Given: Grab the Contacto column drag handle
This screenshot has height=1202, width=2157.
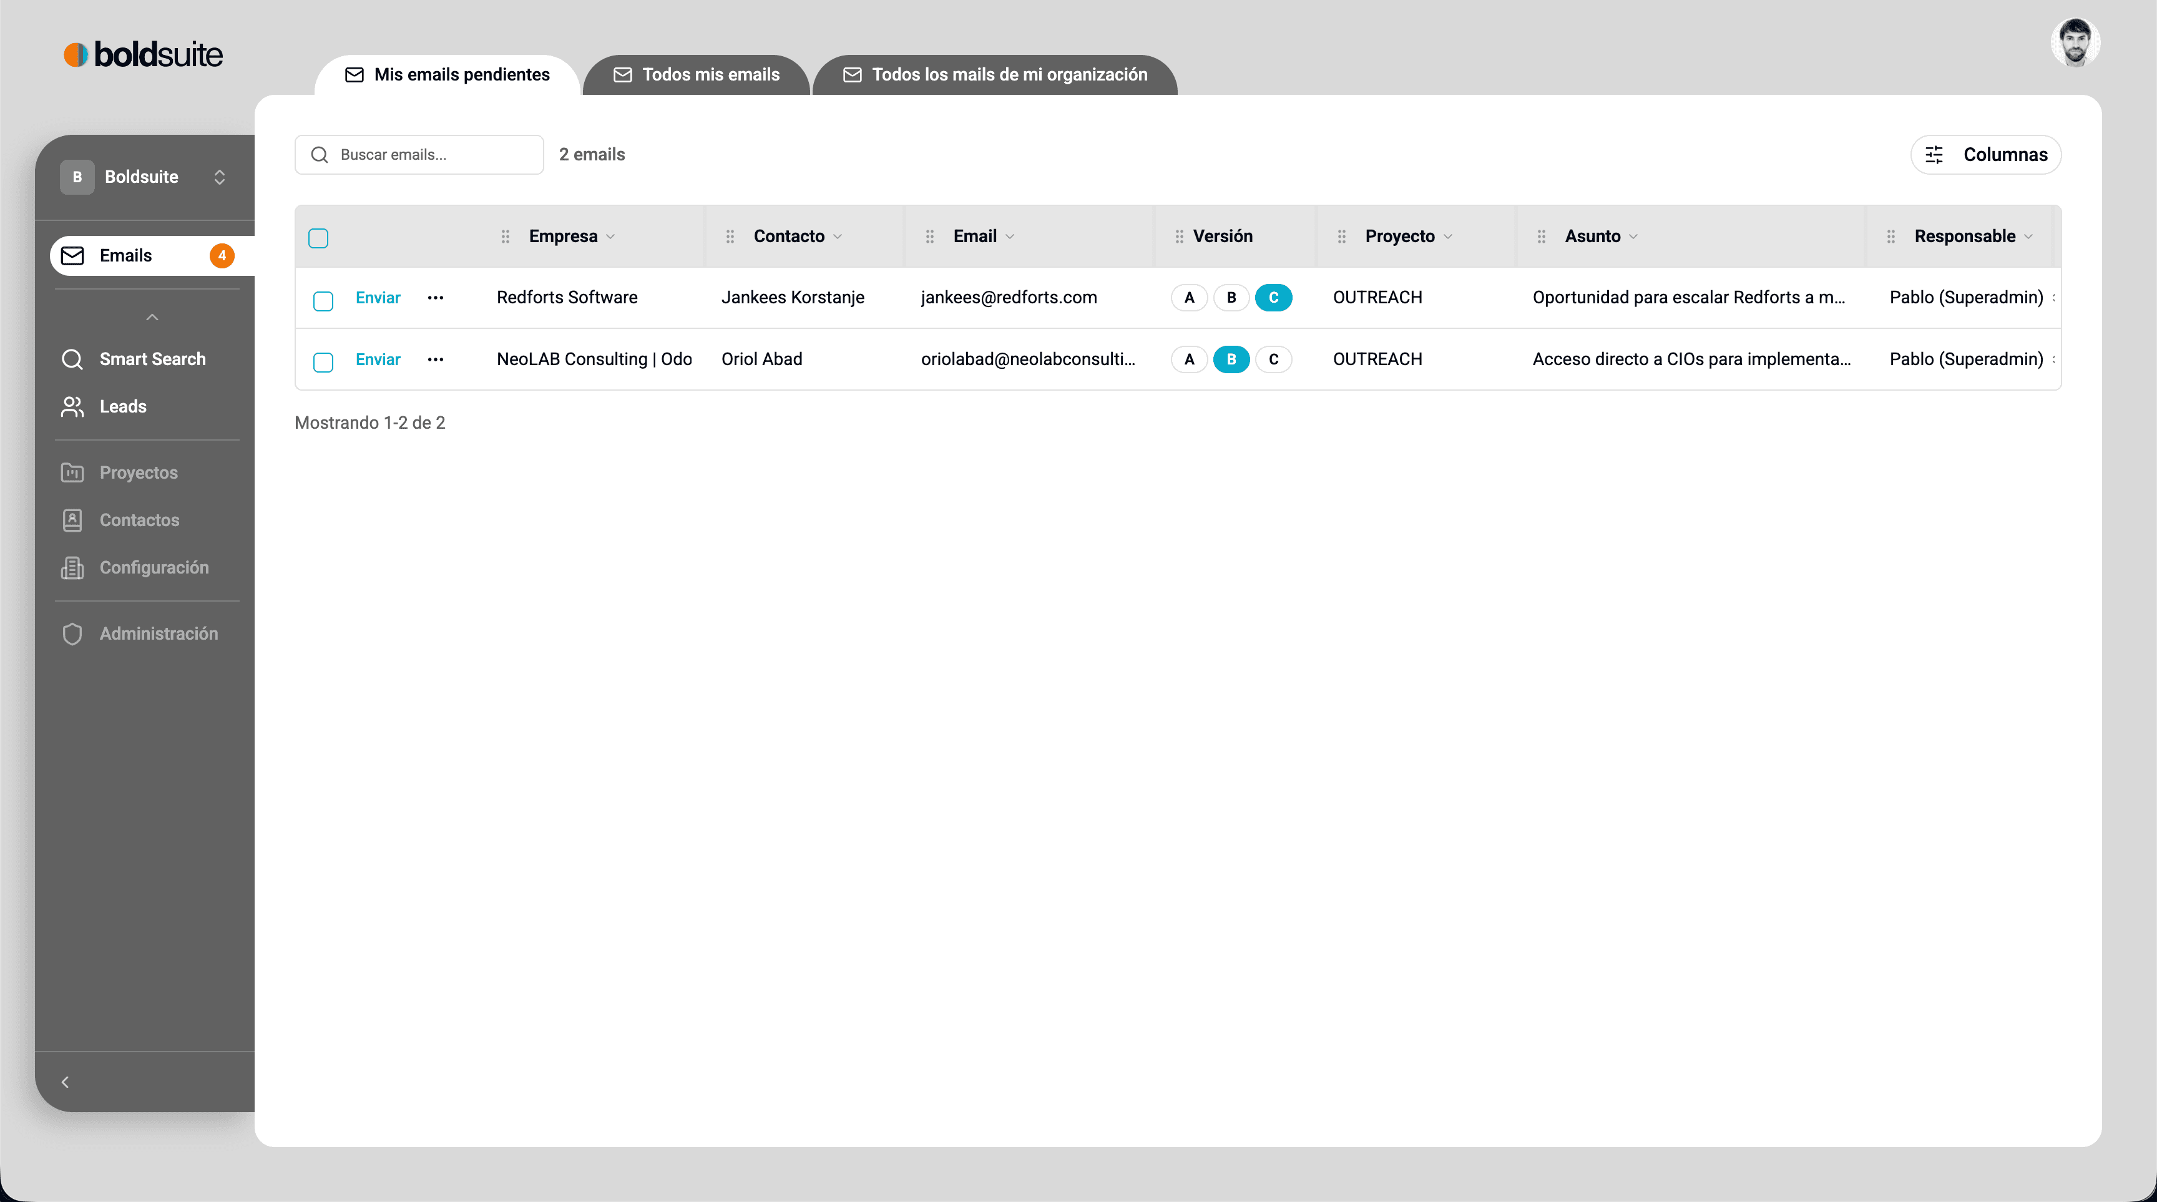Looking at the screenshot, I should (730, 237).
